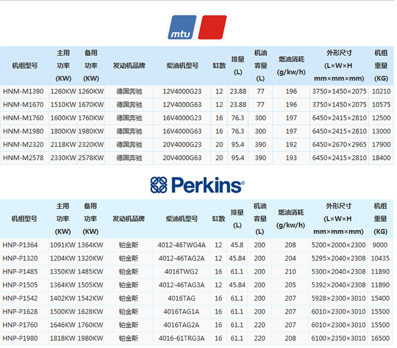Select cell HNP-P1980
Screen dimensions: 397x348
coord(20,338)
